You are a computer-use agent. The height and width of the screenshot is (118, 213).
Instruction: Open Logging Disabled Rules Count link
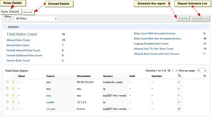(151, 44)
